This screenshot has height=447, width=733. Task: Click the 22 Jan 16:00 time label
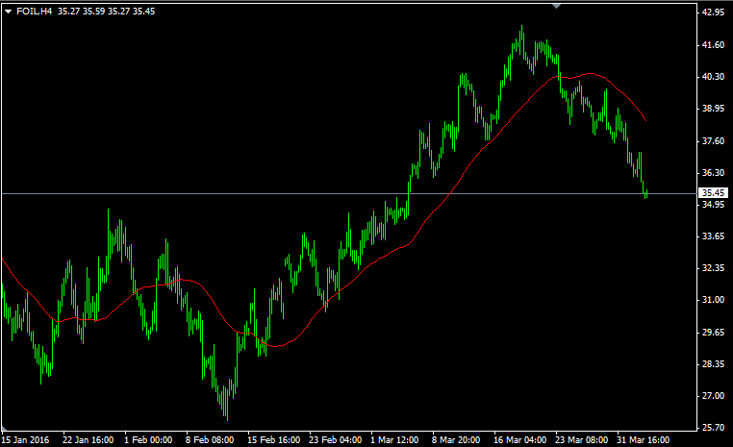coord(88,440)
